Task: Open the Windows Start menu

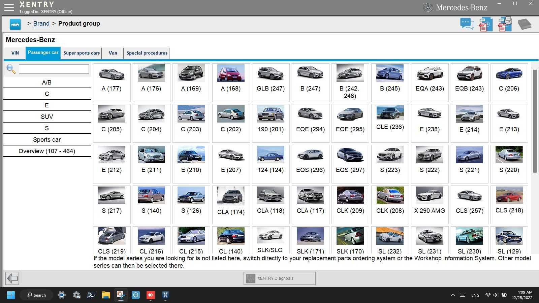Action: click(11, 295)
